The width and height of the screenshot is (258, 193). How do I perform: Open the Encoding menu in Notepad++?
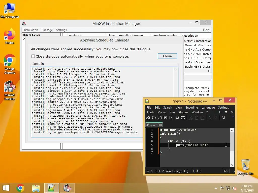click(x=191, y=108)
